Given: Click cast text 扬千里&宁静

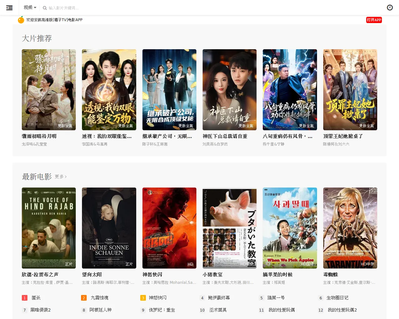Looking at the screenshot, I should click(x=274, y=144).
